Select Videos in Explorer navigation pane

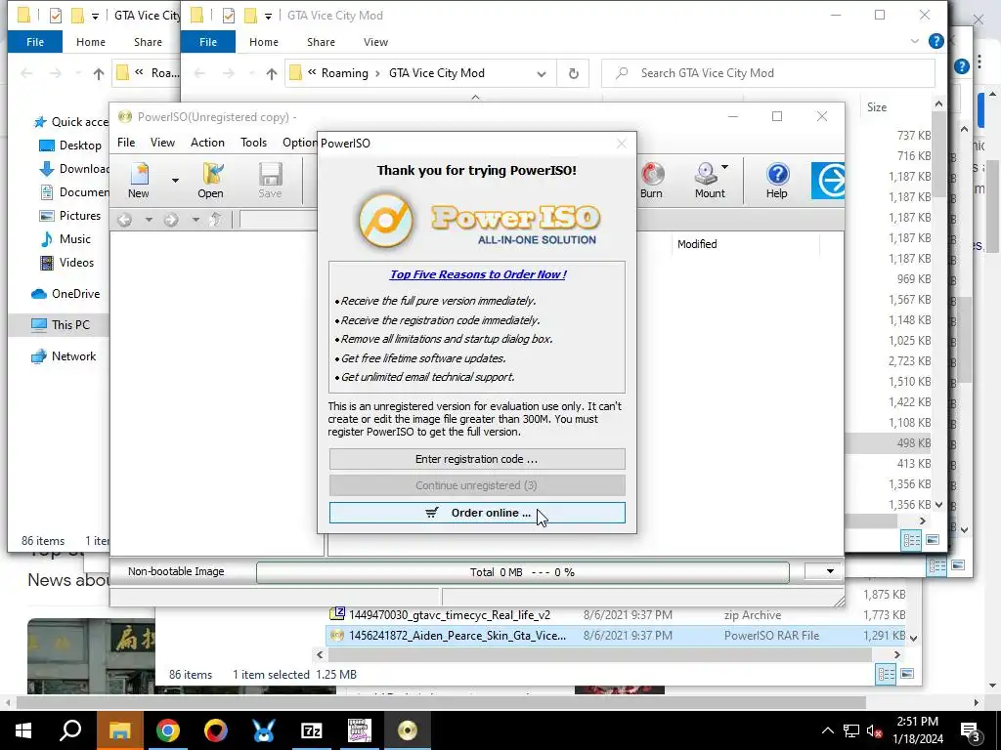pos(66,263)
